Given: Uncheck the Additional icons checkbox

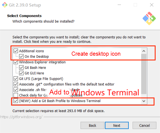Looking at the screenshot, I should pos(16,51).
